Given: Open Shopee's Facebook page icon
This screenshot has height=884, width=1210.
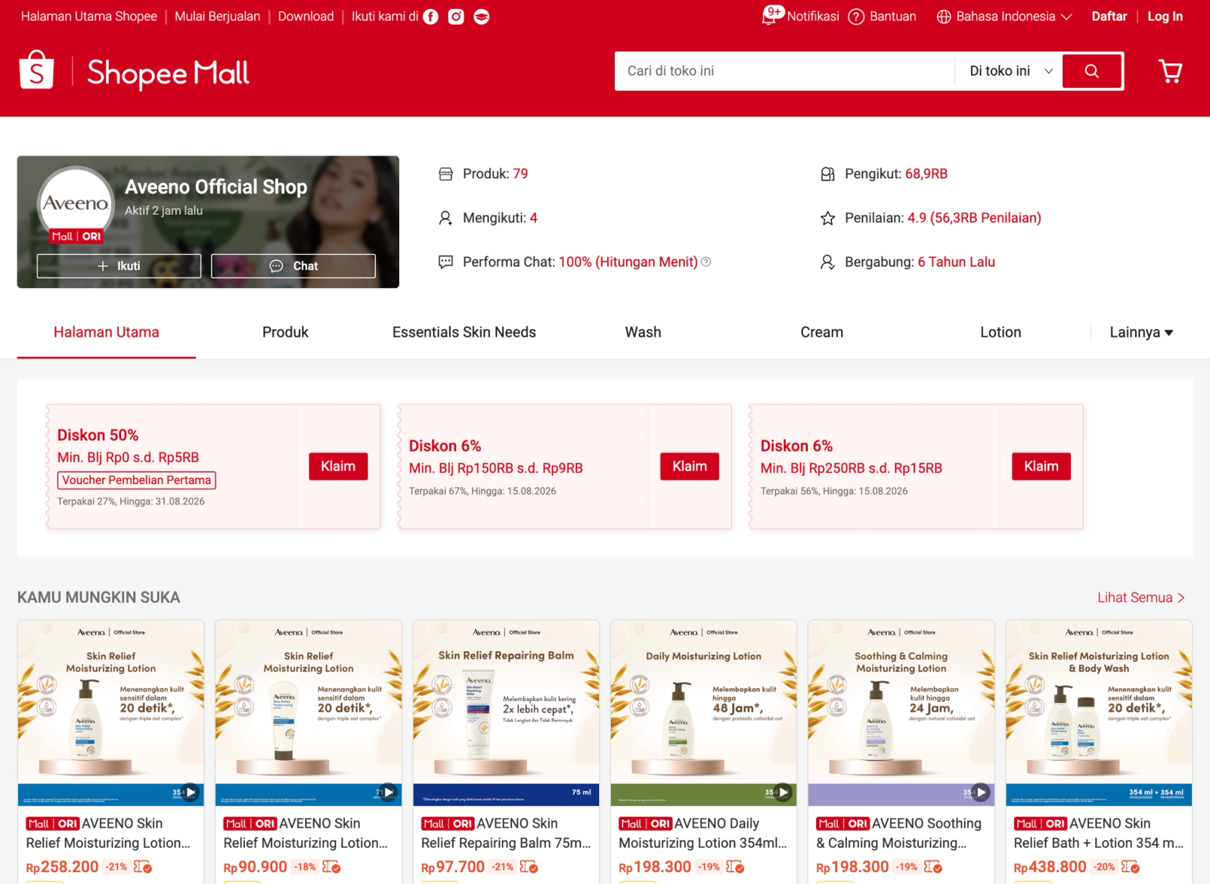Looking at the screenshot, I should (430, 17).
